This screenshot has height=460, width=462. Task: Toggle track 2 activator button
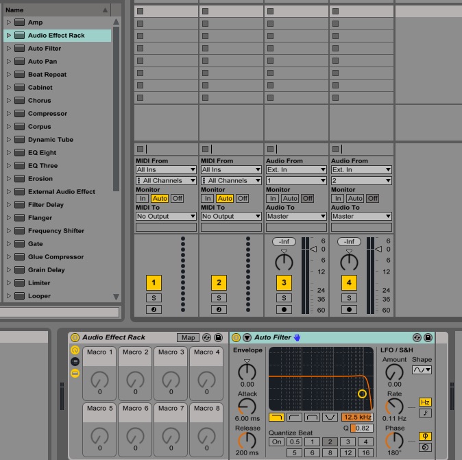pyautogui.click(x=219, y=282)
